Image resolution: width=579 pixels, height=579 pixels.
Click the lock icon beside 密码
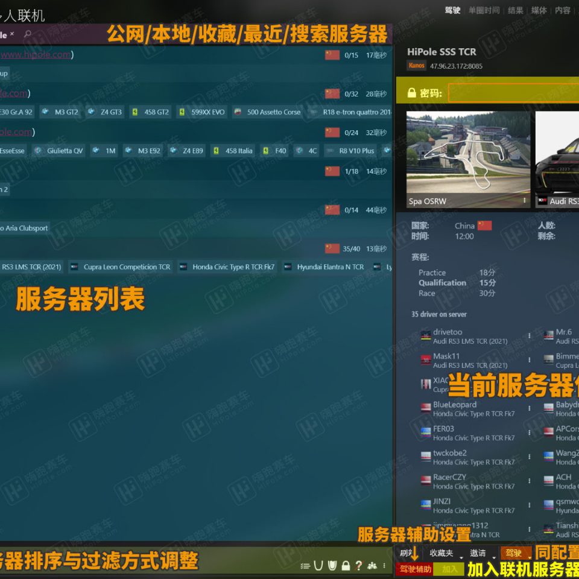(x=412, y=93)
